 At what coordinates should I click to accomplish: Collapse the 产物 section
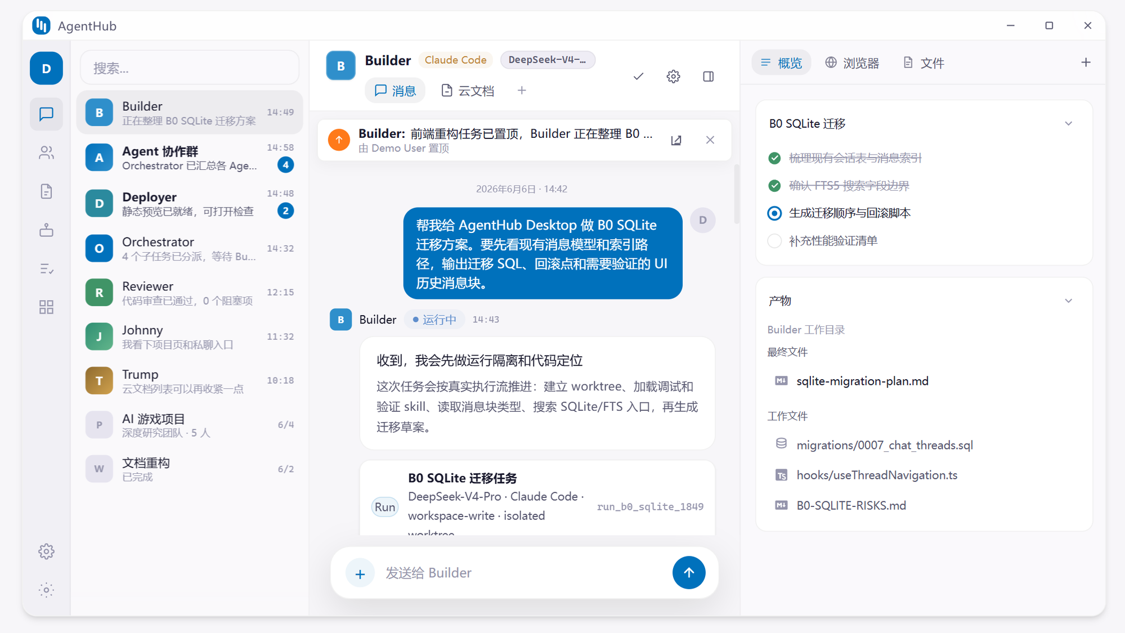coord(1068,301)
